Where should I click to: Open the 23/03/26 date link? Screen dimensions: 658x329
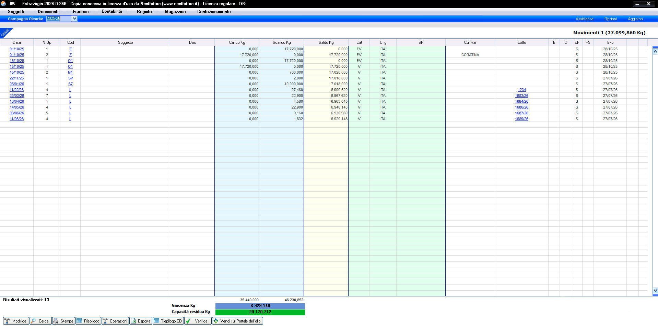pos(17,96)
